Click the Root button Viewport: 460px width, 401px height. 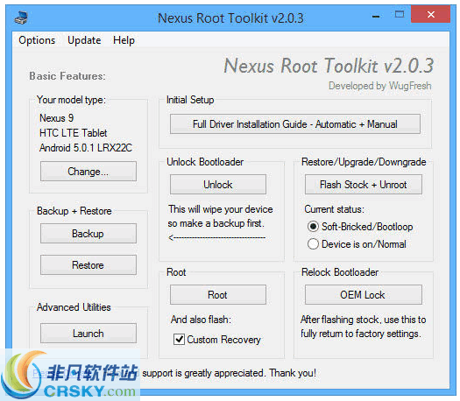(x=218, y=294)
